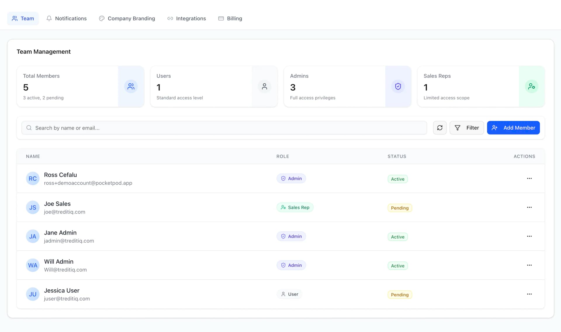This screenshot has width=561, height=332.
Task: Click the Notifications bell icon
Action: tap(49, 18)
